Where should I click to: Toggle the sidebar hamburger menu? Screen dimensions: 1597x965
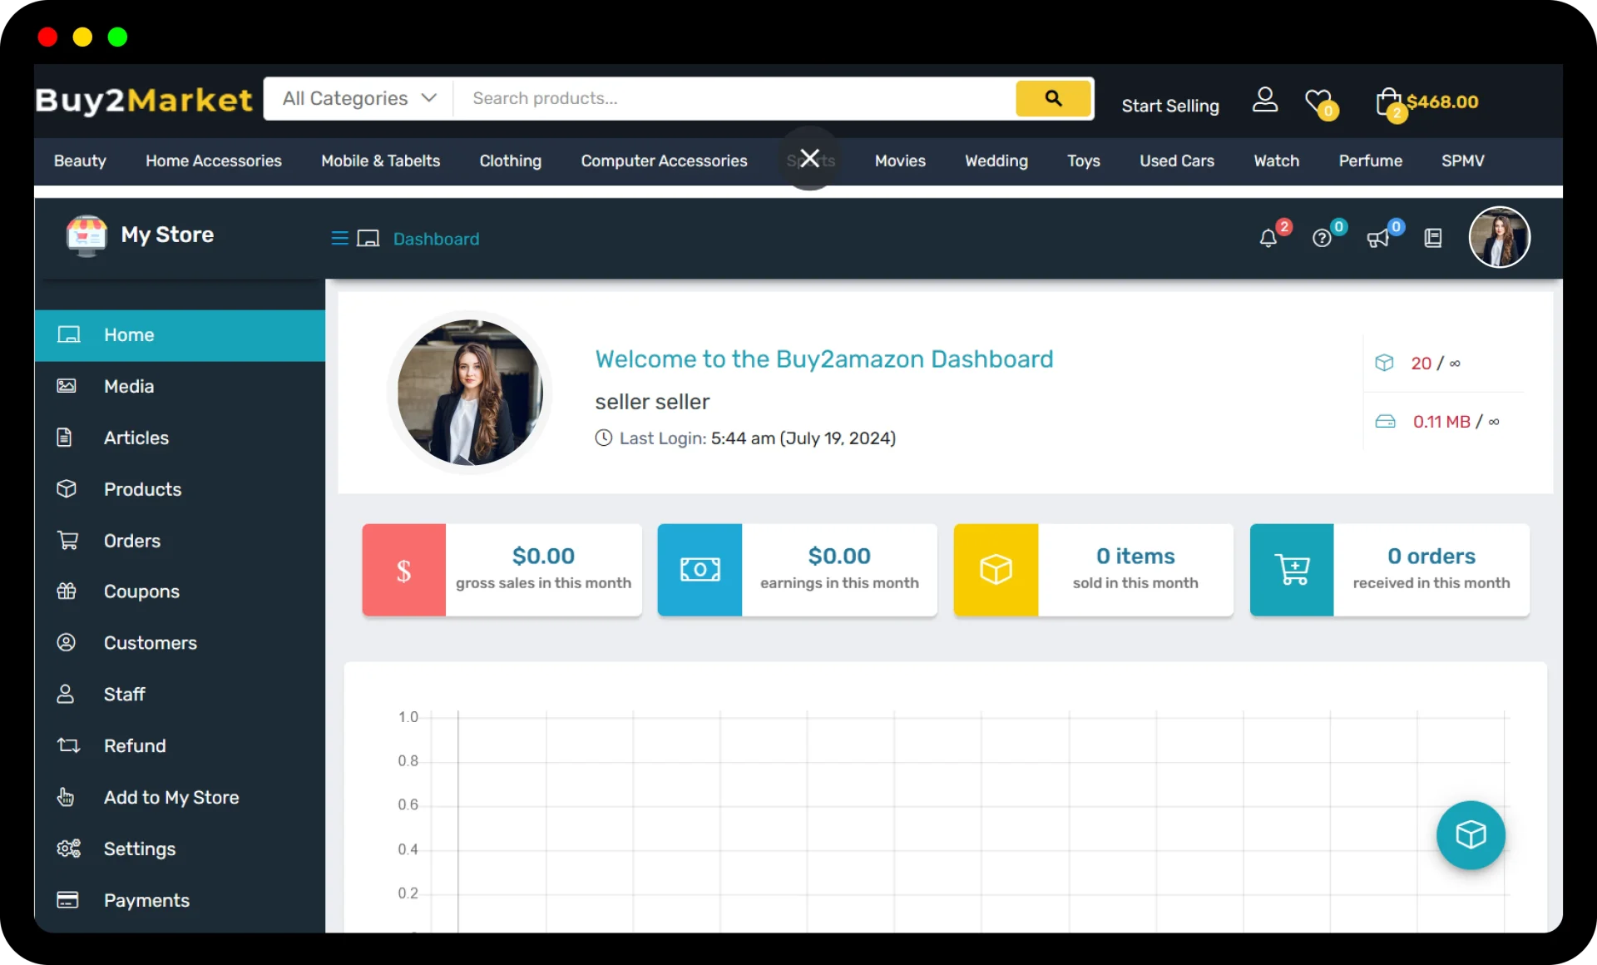[x=339, y=239]
